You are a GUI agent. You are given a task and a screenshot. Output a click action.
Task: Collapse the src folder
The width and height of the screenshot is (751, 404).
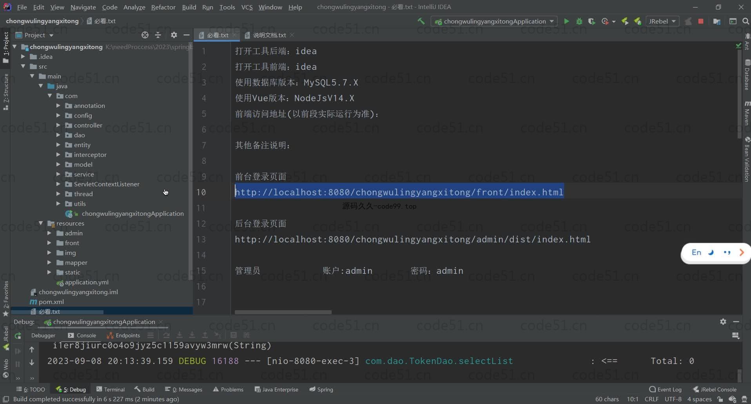[x=23, y=66]
